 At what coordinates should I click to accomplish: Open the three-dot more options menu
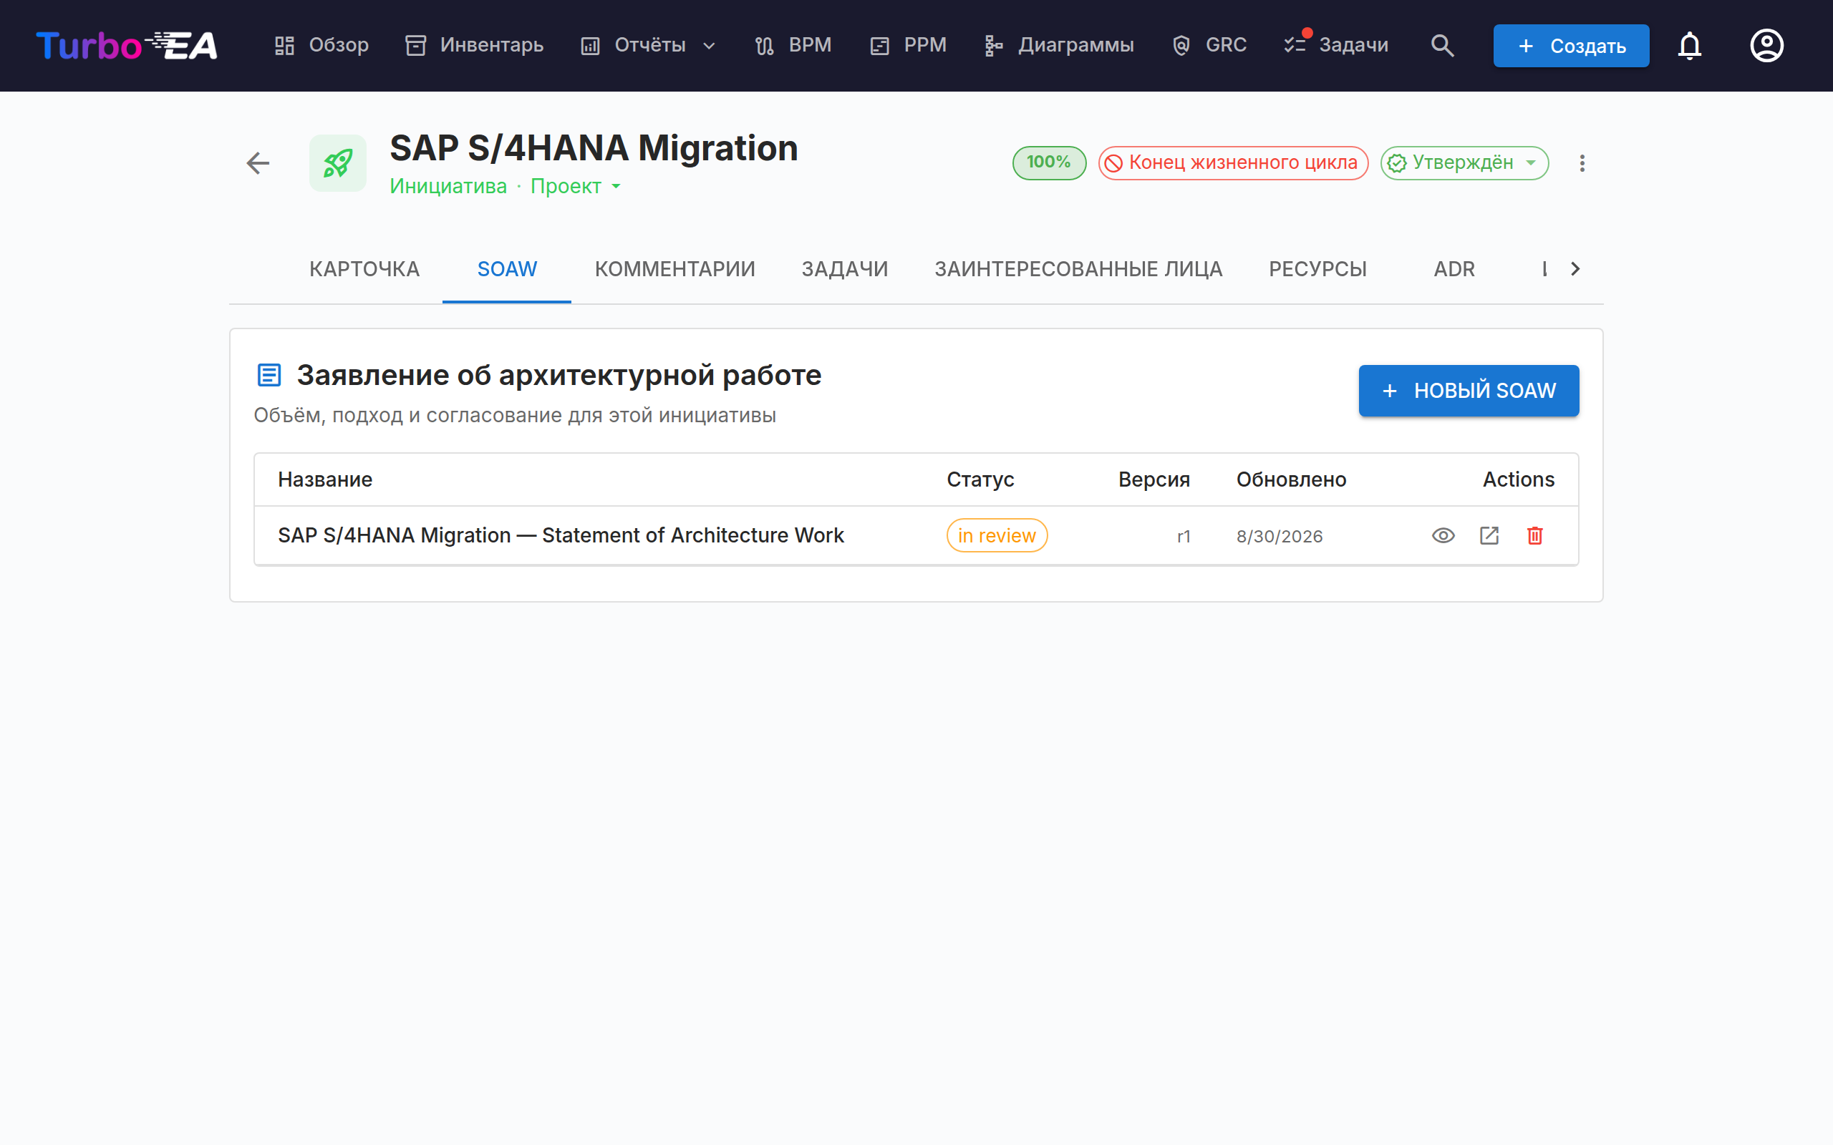(1582, 163)
